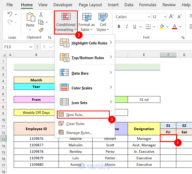This screenshot has height=174, width=192.
Task: Apply yellow fill color
Action: pos(162,26)
